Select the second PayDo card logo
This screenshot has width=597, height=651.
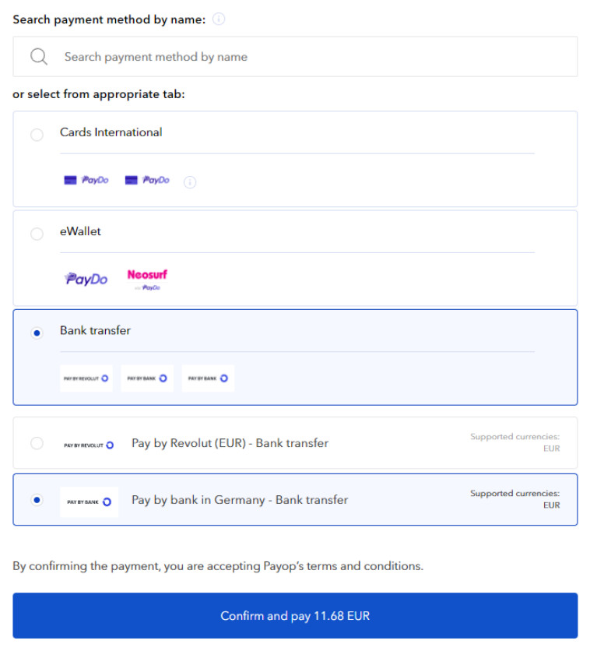coord(147,180)
